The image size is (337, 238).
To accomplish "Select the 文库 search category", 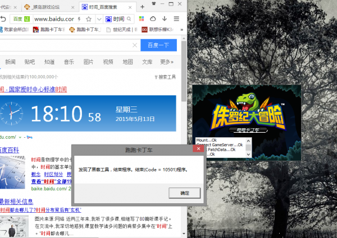I will [x=147, y=62].
